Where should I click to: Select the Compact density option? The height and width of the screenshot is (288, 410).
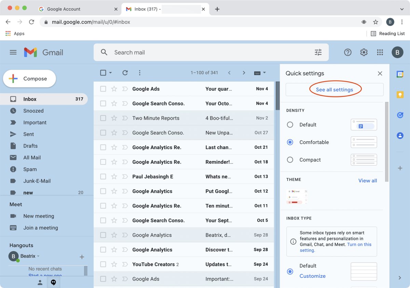click(x=290, y=160)
